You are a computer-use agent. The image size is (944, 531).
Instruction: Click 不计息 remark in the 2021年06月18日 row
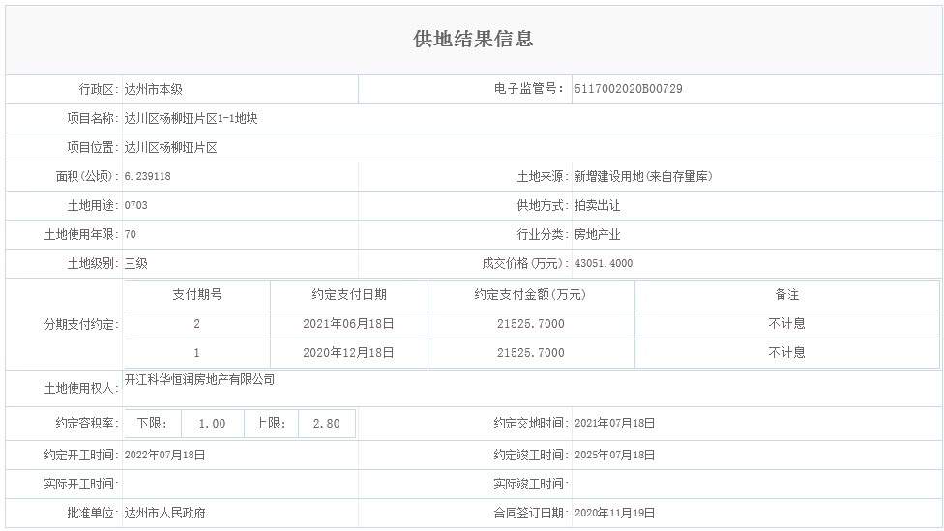(x=787, y=324)
